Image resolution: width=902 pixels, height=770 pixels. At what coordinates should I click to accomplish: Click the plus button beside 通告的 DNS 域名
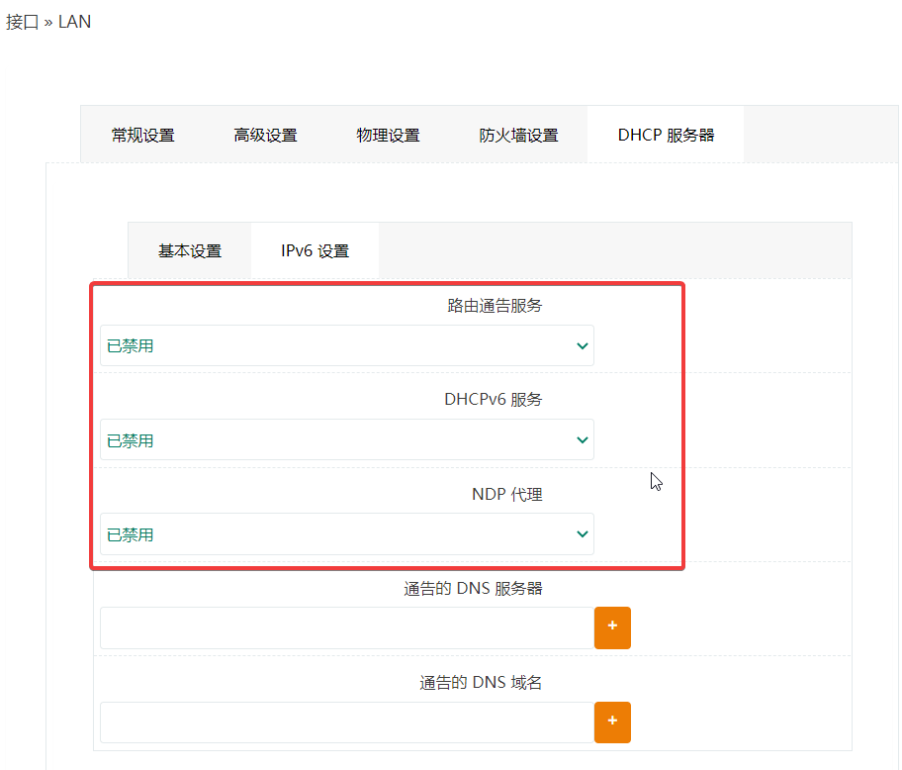tap(612, 722)
